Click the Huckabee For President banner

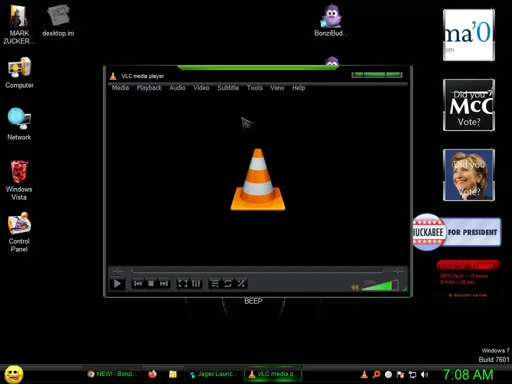click(457, 232)
